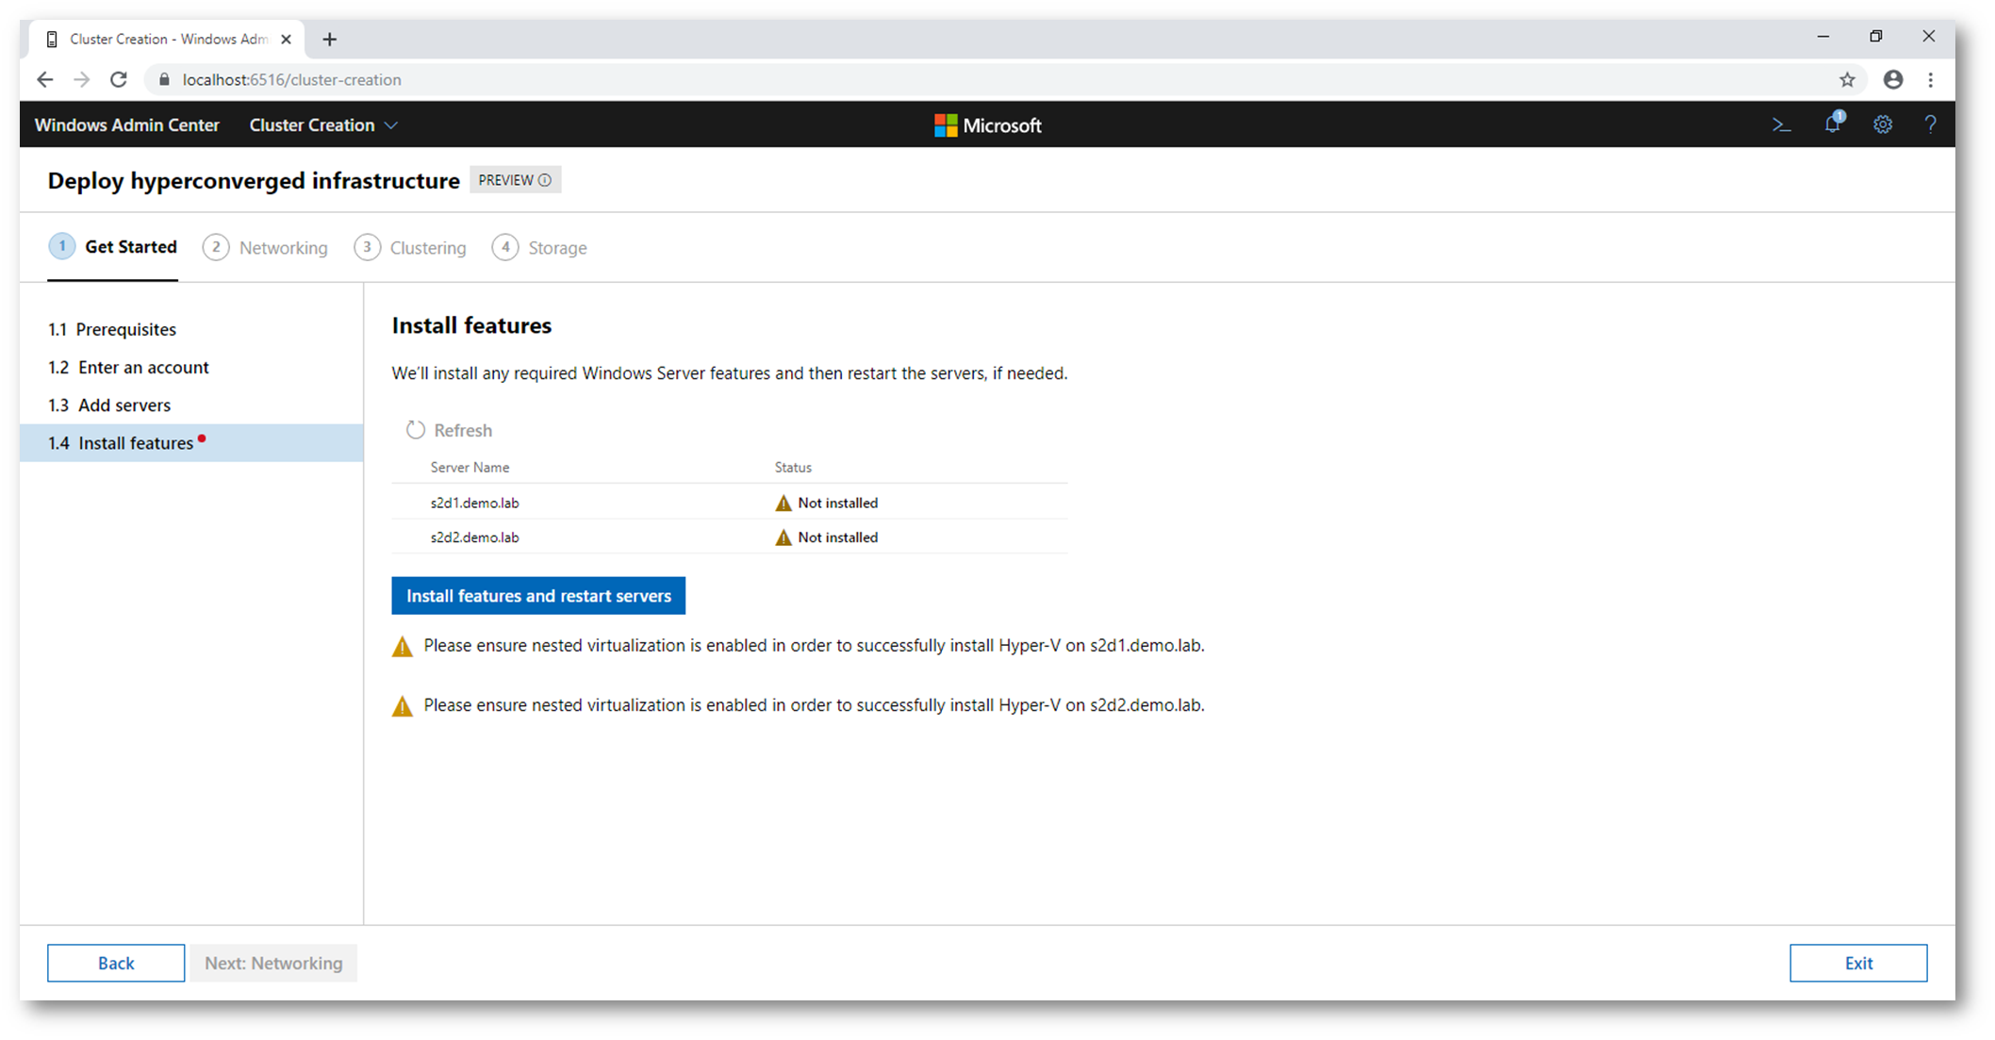Click the warning icon for s2d2.demo.lab message

(x=403, y=706)
